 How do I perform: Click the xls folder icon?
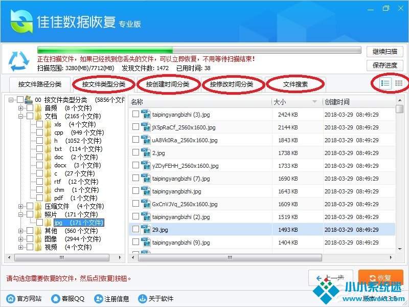pos(48,124)
